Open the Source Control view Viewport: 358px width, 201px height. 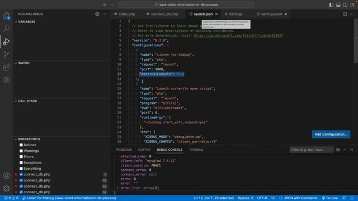[6, 54]
